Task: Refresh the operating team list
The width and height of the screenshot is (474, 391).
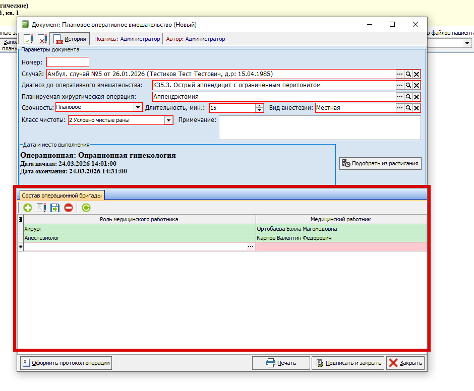Action: click(x=86, y=207)
